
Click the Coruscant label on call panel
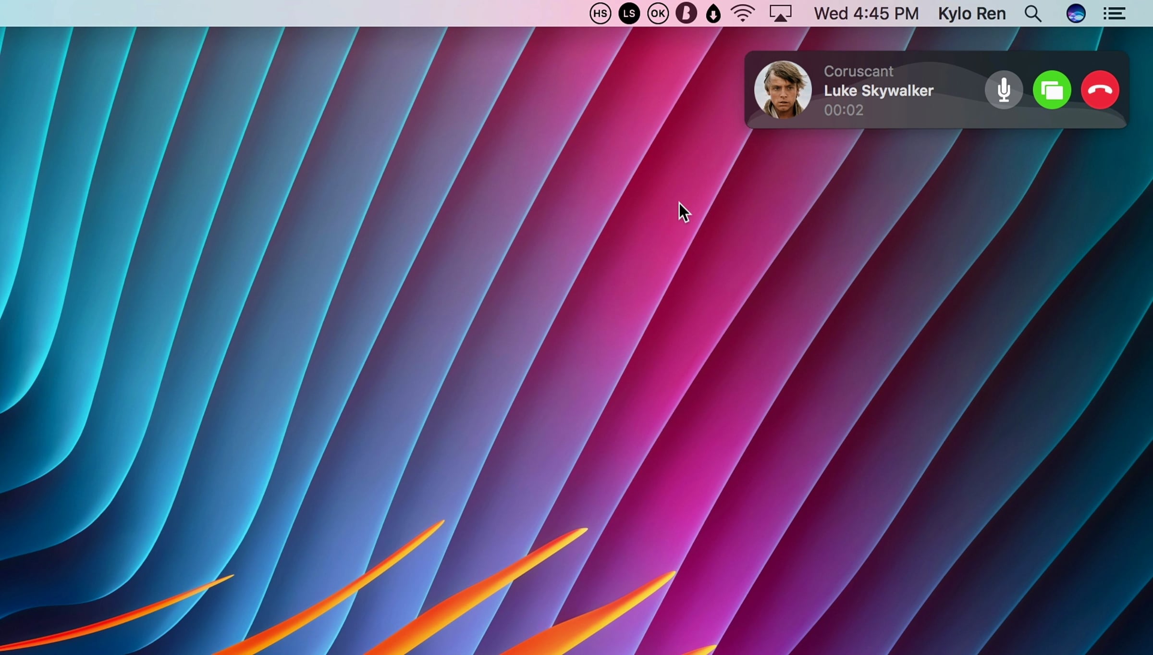point(858,71)
